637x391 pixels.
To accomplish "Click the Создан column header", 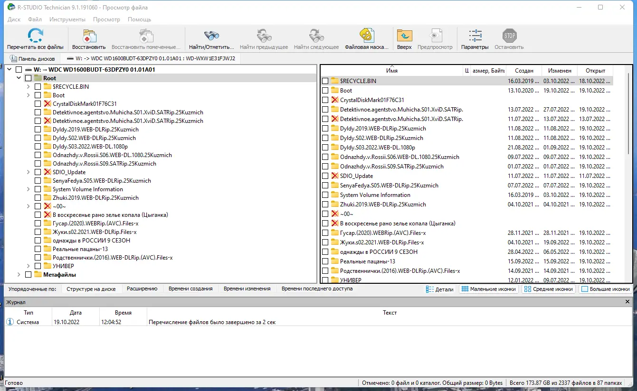I will (x=524, y=71).
